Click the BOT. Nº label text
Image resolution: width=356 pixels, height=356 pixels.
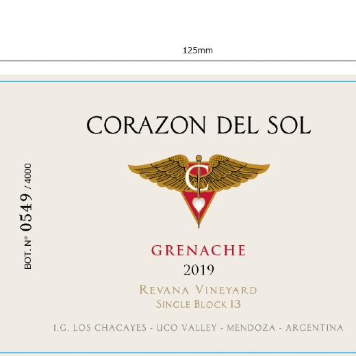(27, 253)
